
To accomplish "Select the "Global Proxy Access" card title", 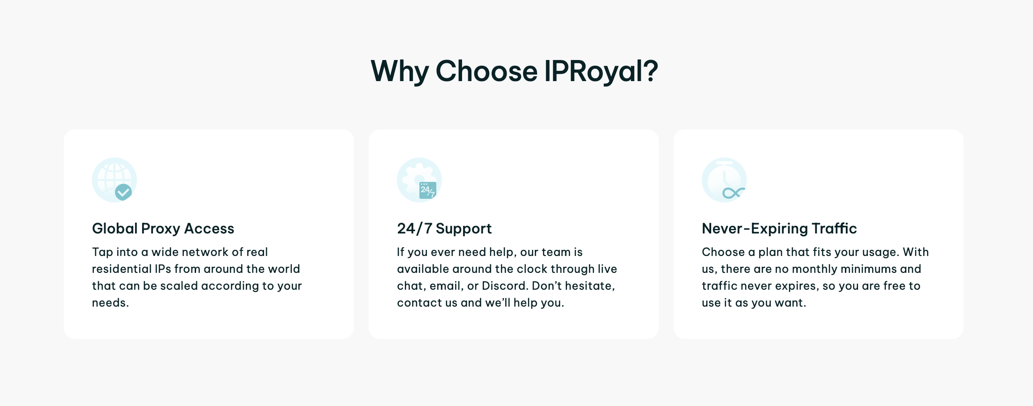I will [x=163, y=228].
